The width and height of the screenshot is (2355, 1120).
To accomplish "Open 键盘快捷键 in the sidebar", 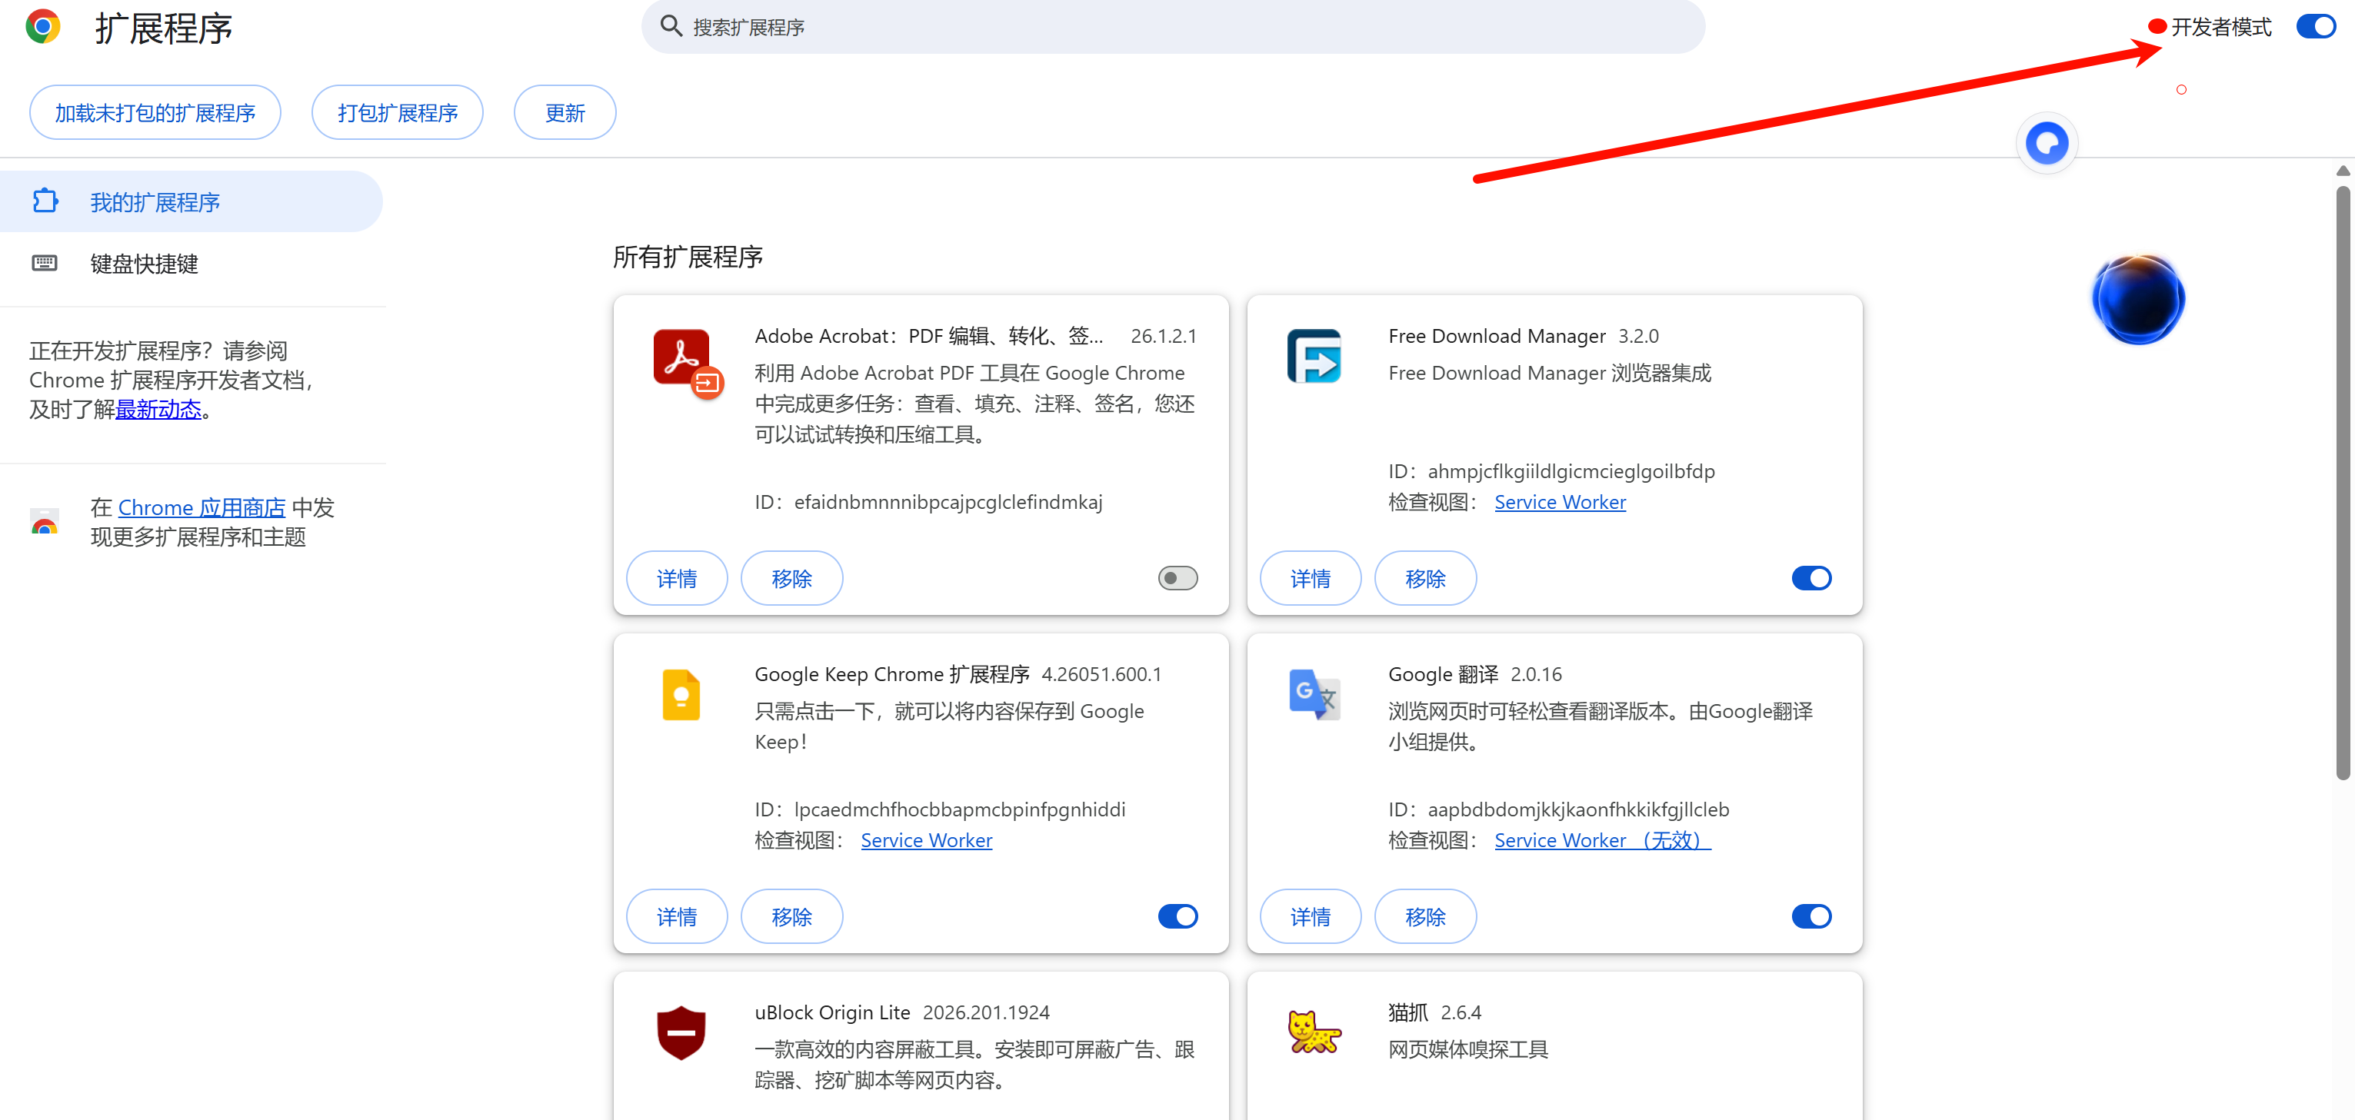I will click(x=145, y=264).
